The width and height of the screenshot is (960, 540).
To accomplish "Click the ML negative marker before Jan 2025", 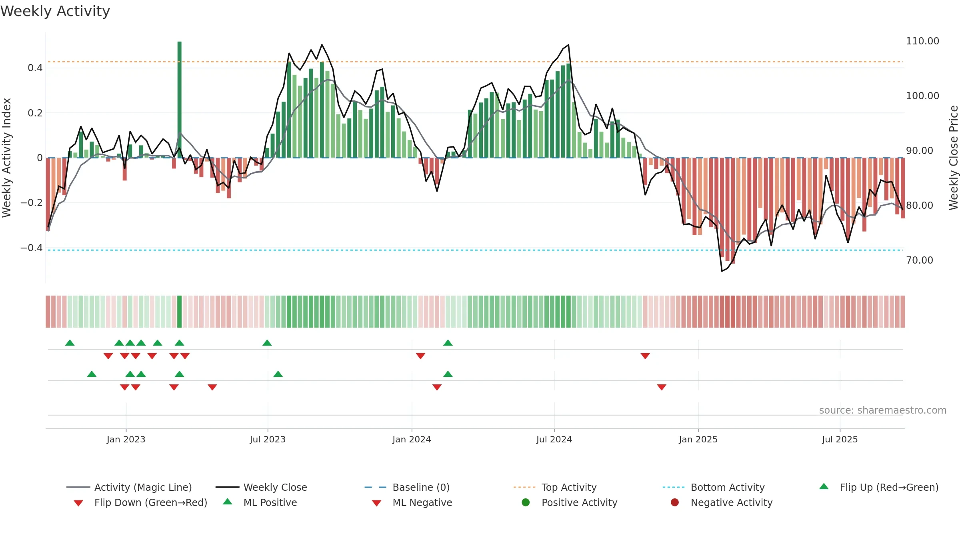I will coord(662,387).
